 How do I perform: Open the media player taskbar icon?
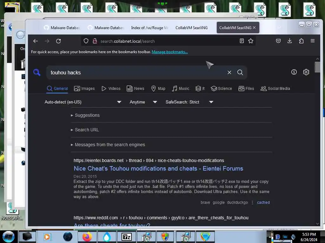pos(47,237)
